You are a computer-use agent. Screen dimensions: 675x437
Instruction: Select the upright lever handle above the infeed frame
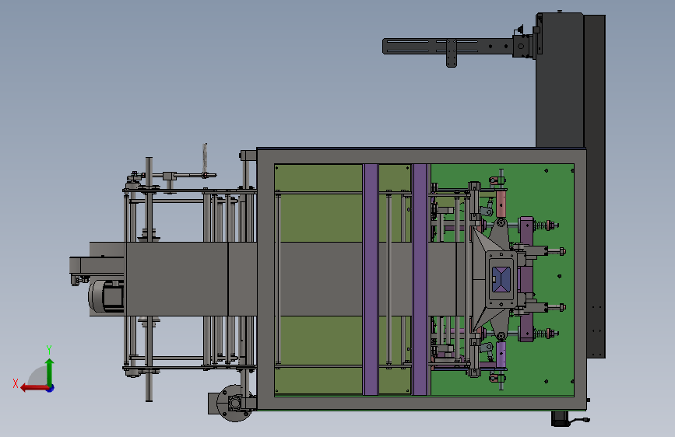coord(205,158)
